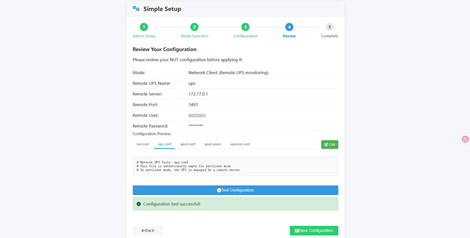
Task: Show the upsd.users tab
Action: pyautogui.click(x=212, y=144)
